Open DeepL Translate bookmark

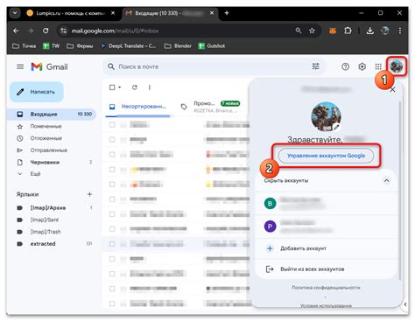[129, 45]
